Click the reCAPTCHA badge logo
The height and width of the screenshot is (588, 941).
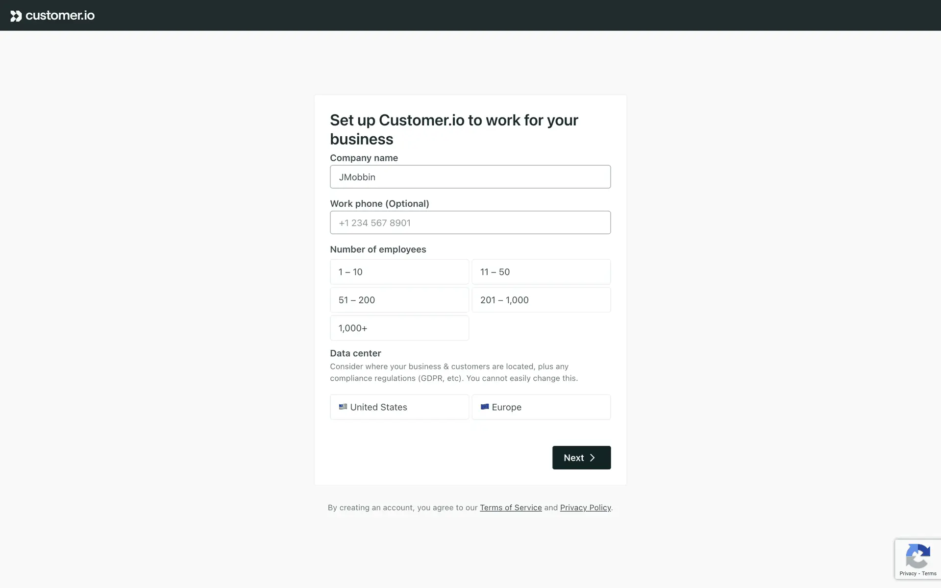coord(917,556)
